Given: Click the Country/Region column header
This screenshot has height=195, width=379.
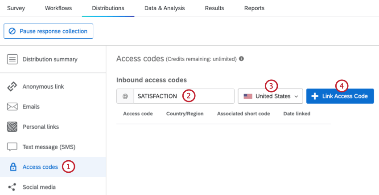Looking at the screenshot, I should click(x=185, y=114).
